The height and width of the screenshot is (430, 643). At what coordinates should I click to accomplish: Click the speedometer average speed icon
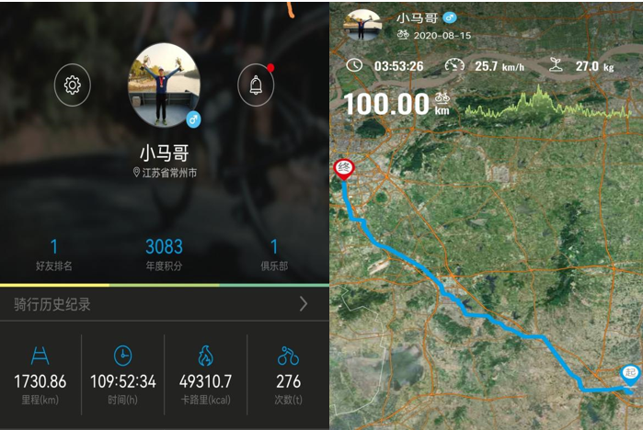454,65
